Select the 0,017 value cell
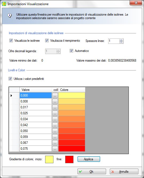This screenshot has height=178, width=144. [36, 107]
